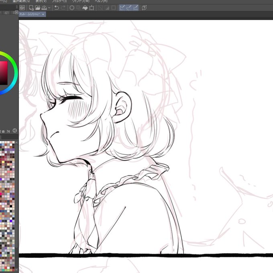Open the フィルター(I) menu
273x273 pixels.
[x=59, y=1]
